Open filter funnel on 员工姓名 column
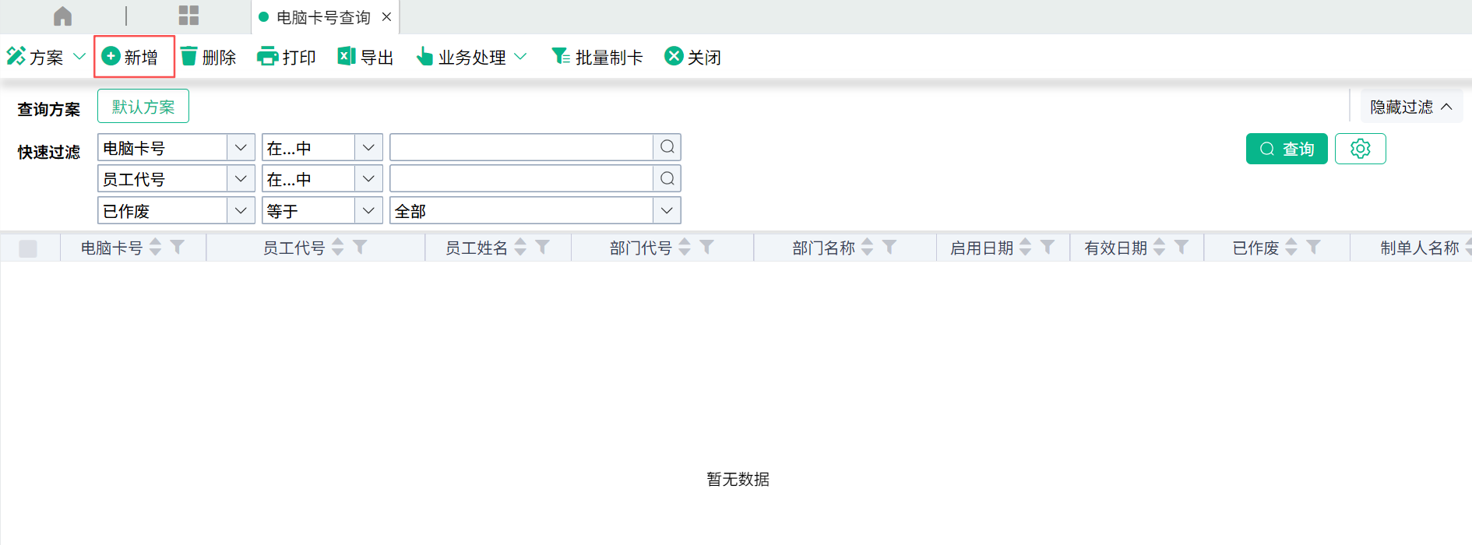This screenshot has height=545, width=1472. pos(543,247)
